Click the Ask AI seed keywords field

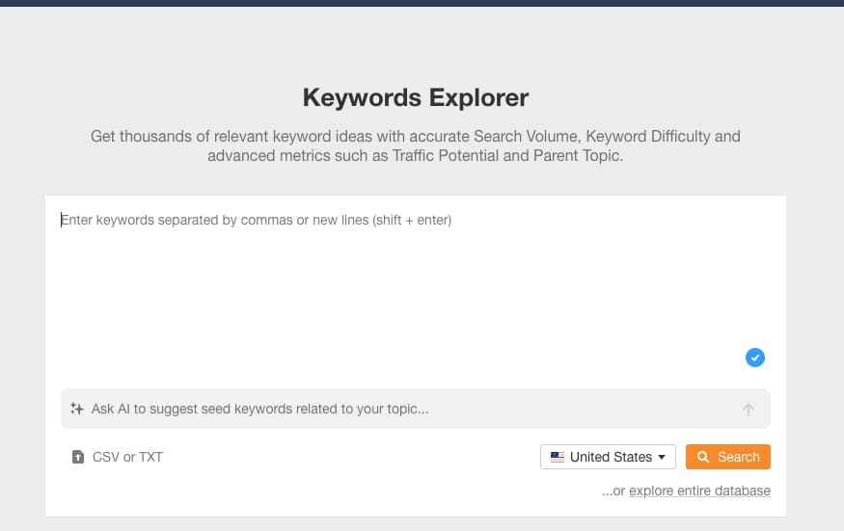[x=415, y=409]
